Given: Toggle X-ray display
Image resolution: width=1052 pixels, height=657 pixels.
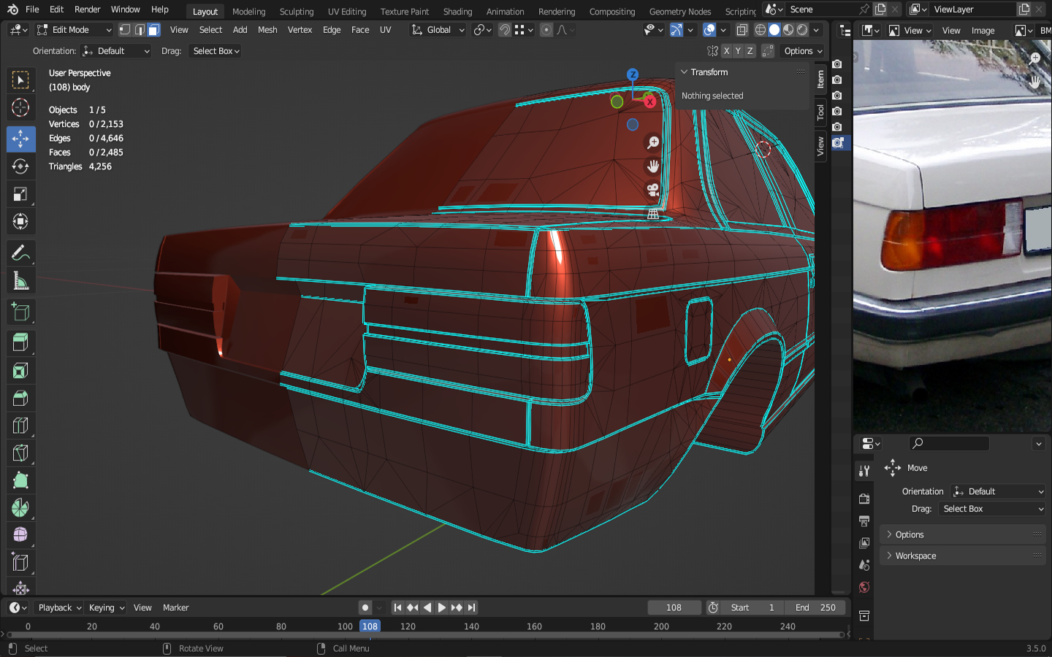Looking at the screenshot, I should pos(742,30).
